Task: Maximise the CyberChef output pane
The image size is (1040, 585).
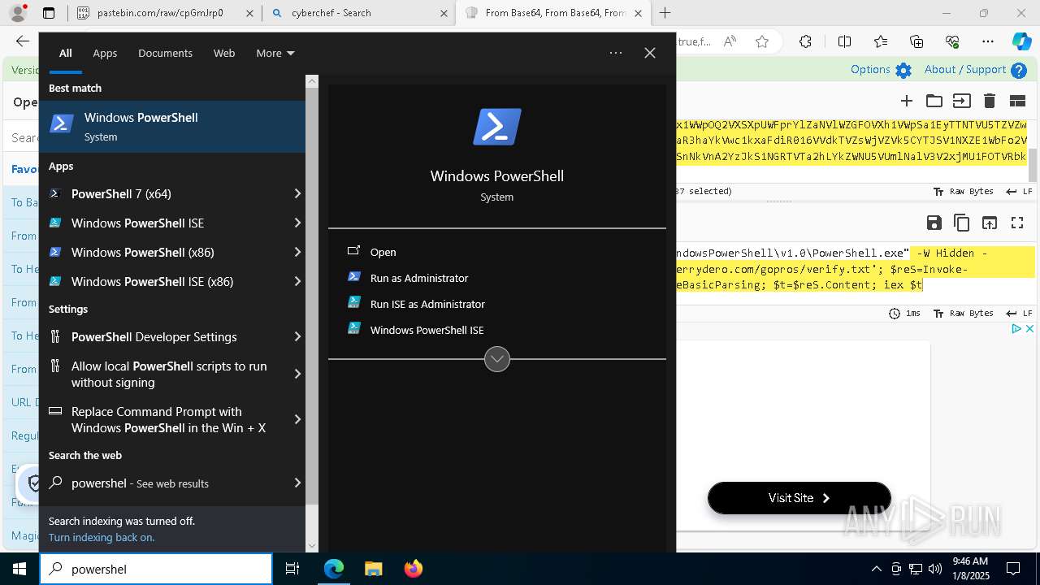Action: click(1017, 223)
